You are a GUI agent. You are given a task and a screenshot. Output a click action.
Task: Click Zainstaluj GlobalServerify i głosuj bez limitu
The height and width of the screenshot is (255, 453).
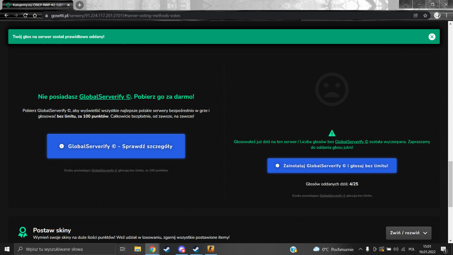[x=332, y=166]
